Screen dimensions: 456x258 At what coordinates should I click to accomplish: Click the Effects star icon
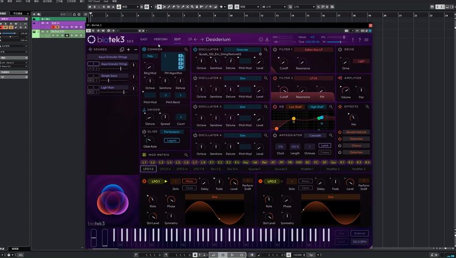(340, 107)
